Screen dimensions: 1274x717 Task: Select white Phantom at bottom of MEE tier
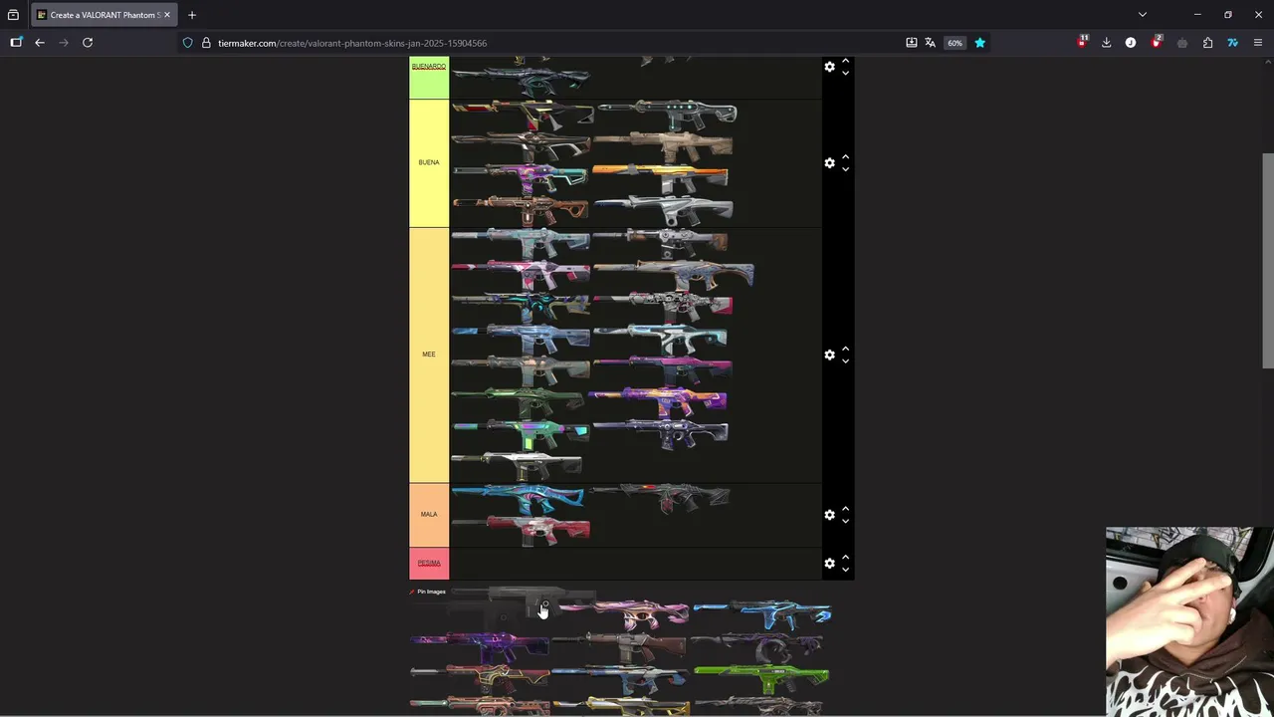pyautogui.click(x=517, y=466)
